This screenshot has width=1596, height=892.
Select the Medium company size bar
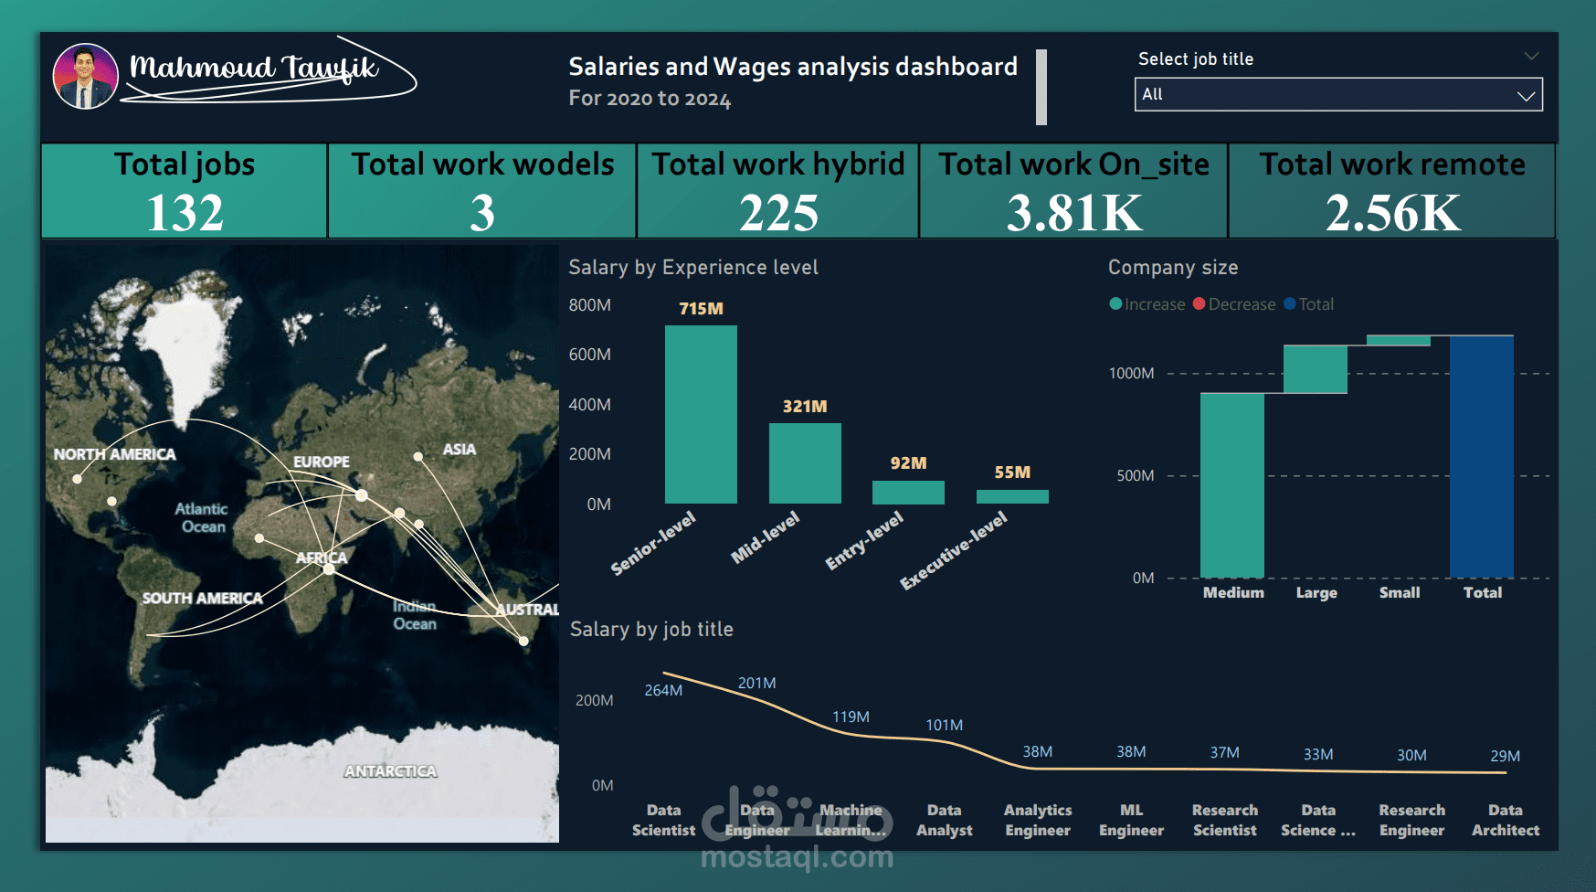1232,485
